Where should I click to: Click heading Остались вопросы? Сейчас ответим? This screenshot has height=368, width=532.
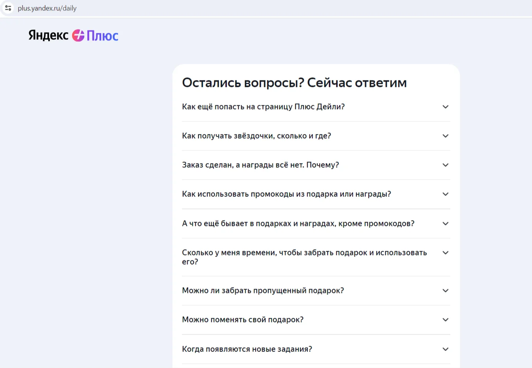[x=294, y=83]
